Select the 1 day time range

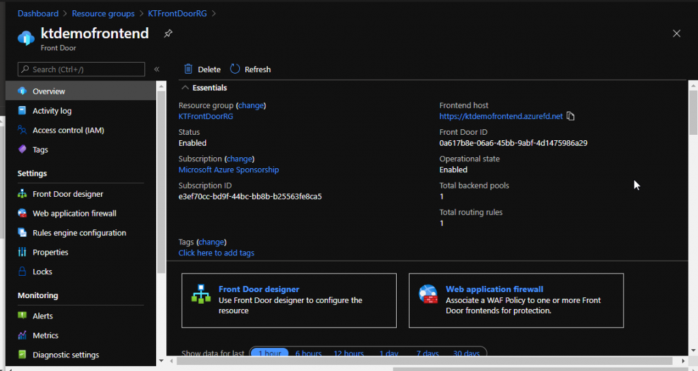point(389,354)
